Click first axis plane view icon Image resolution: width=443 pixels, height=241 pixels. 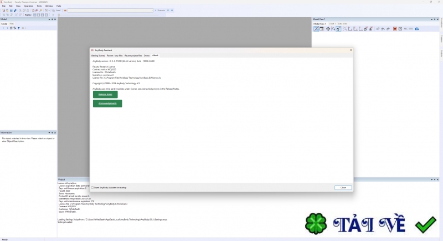(x=351, y=29)
